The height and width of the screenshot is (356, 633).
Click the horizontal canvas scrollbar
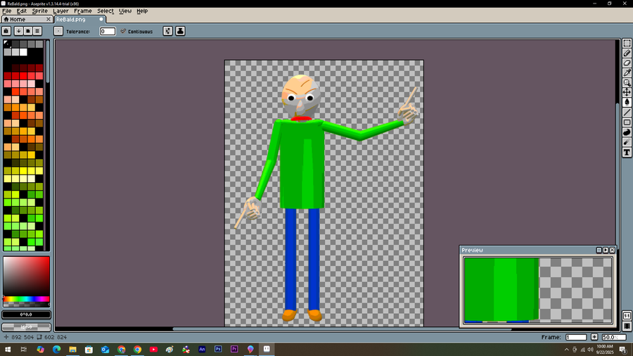point(342,329)
